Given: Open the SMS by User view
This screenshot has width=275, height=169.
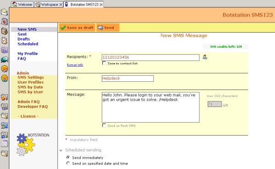Looking at the screenshot, I should point(30,92).
